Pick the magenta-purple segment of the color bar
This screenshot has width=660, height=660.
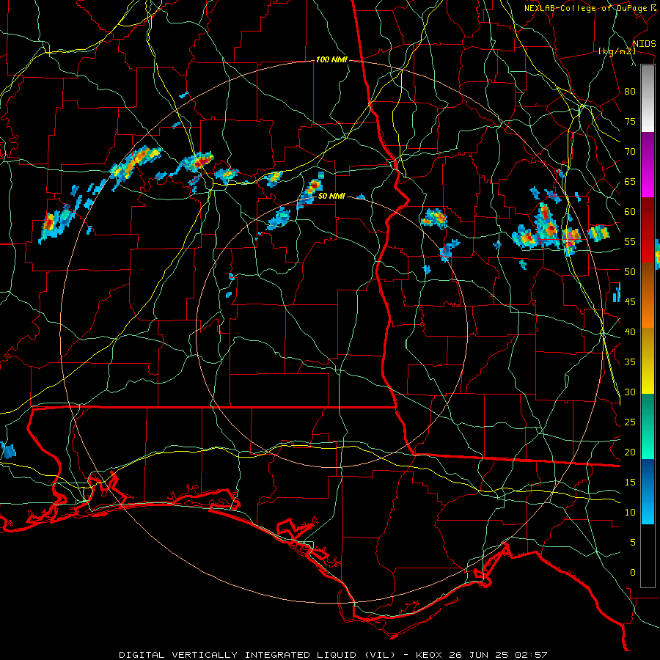[648, 165]
